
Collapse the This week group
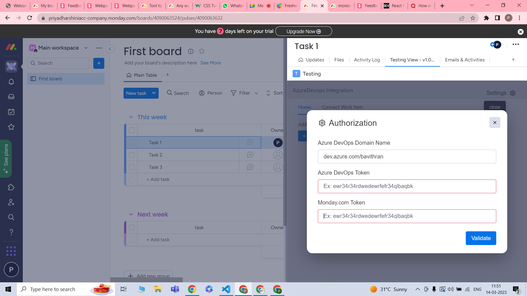(x=131, y=117)
